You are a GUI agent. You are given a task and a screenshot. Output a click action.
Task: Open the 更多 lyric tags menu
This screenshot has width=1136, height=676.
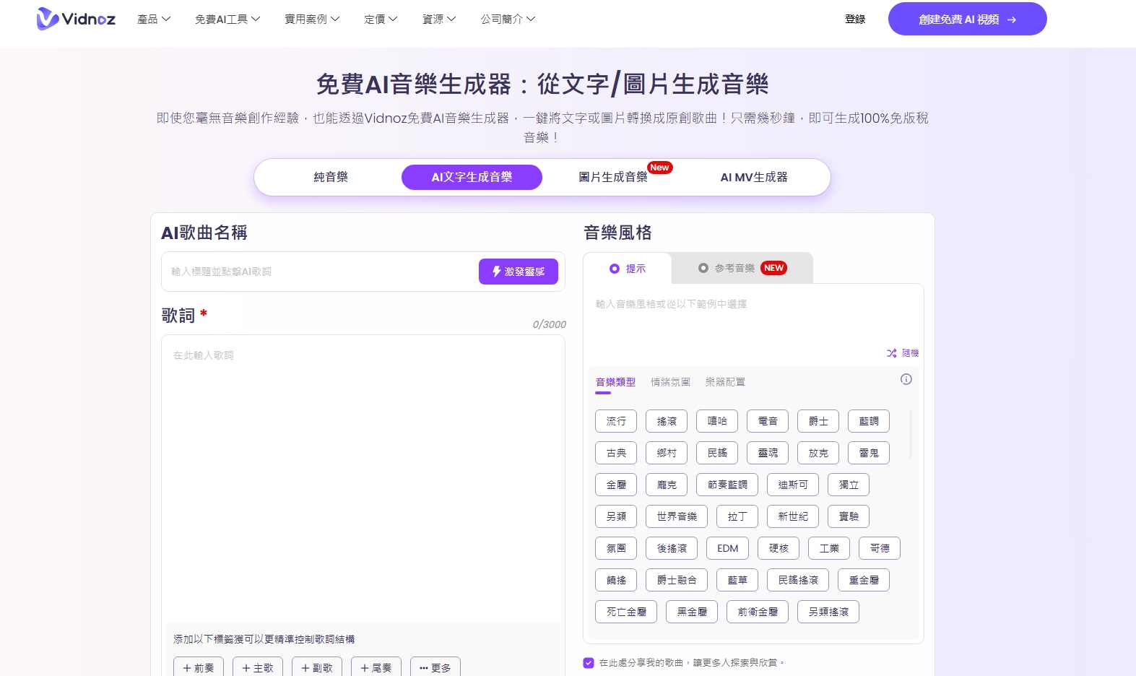pos(435,667)
